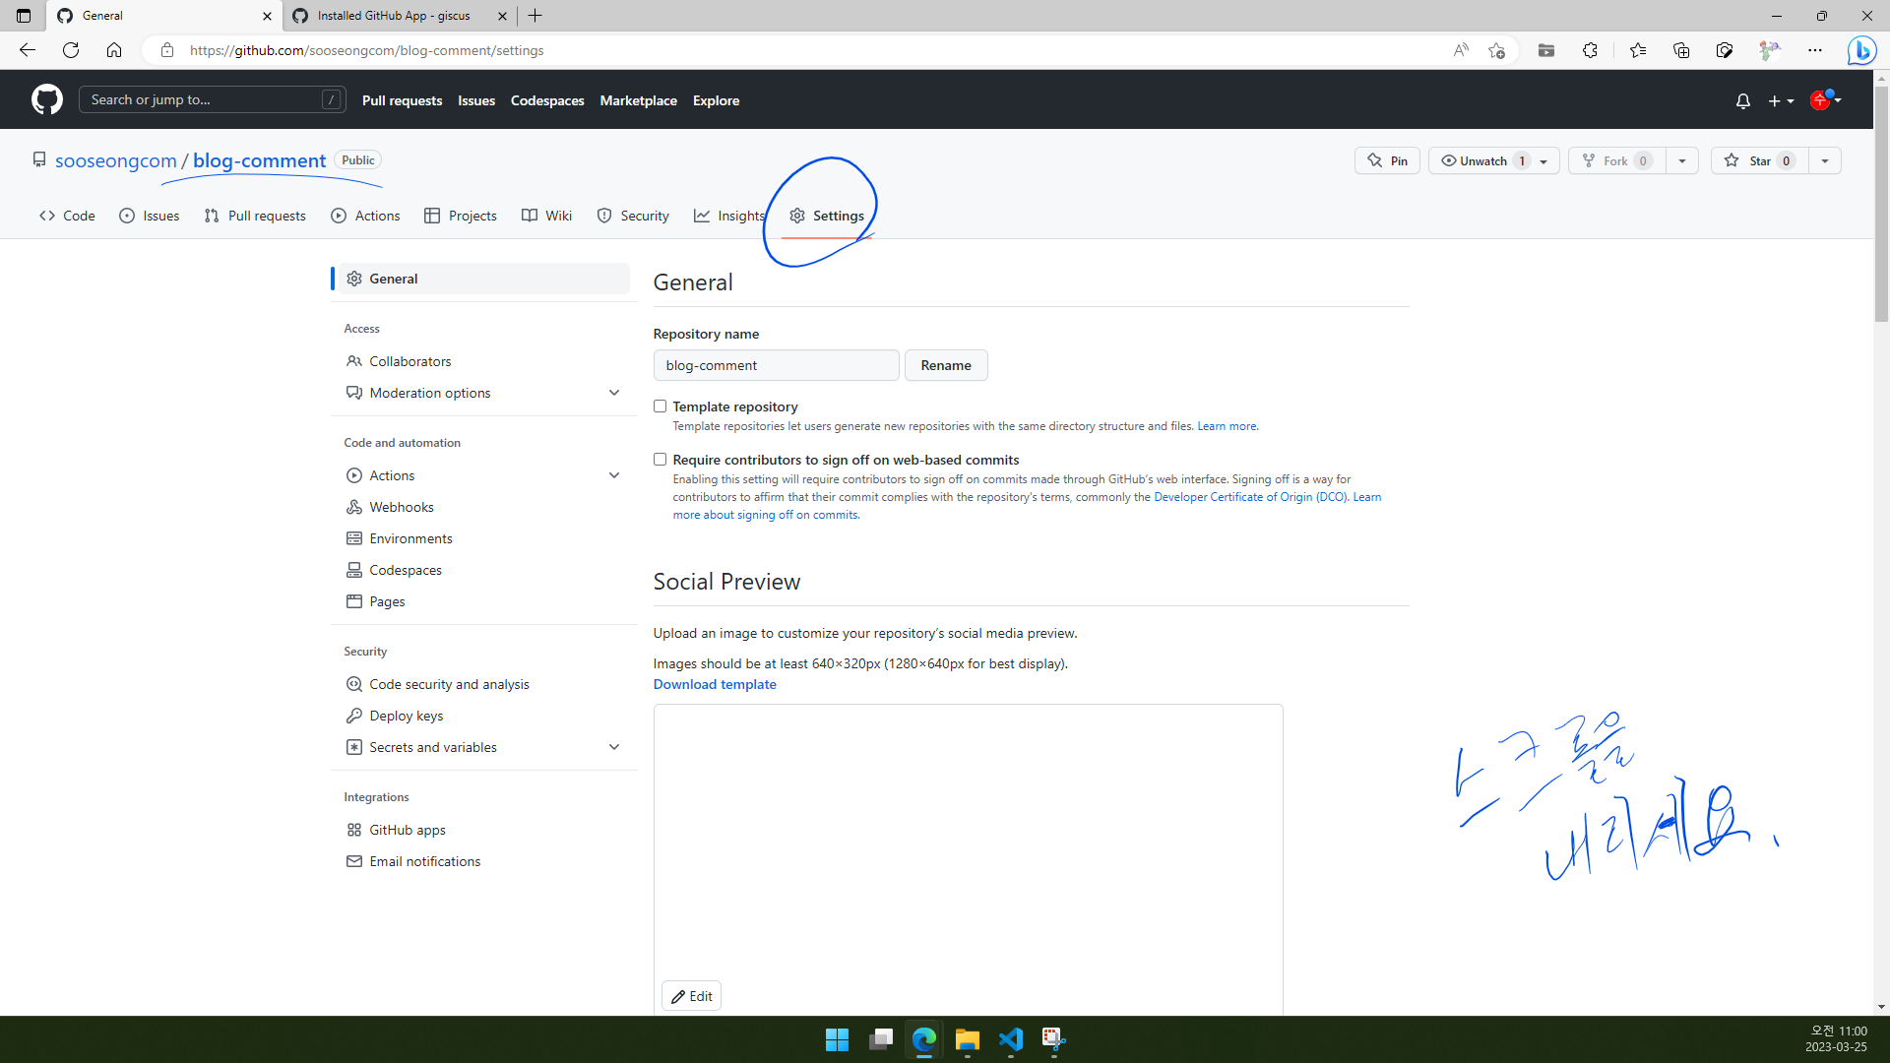This screenshot has height=1063, width=1890.
Task: Go to browser home page
Action: click(x=114, y=50)
